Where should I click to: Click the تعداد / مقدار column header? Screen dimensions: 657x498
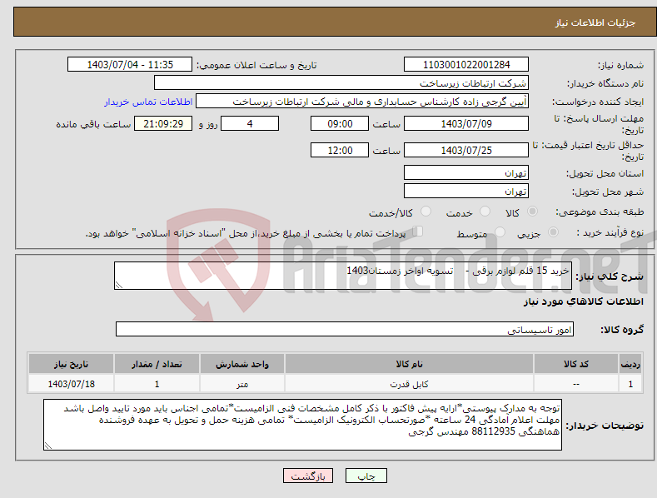click(x=157, y=364)
